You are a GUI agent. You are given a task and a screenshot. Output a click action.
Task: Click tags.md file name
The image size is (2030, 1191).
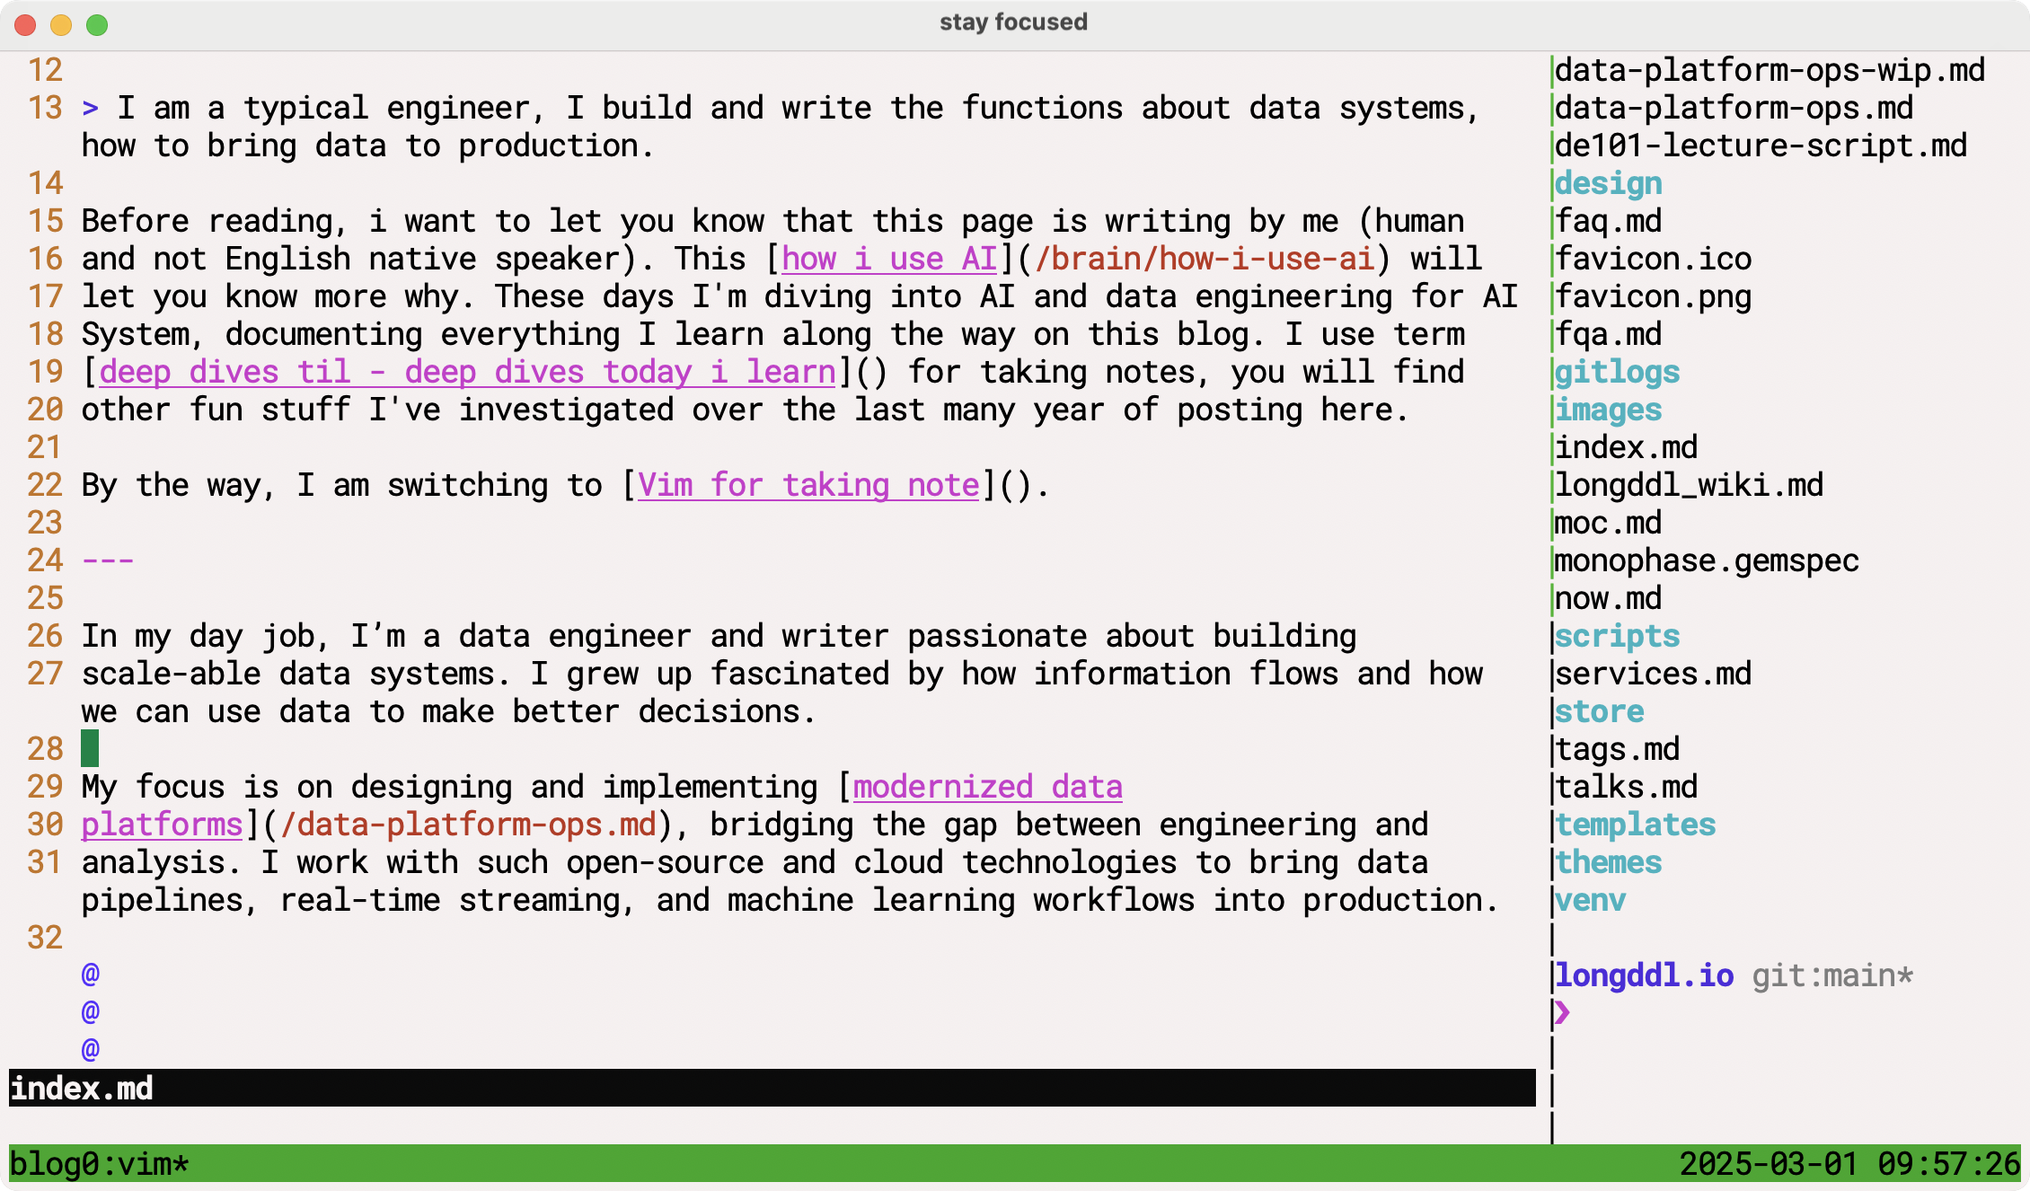[1617, 749]
